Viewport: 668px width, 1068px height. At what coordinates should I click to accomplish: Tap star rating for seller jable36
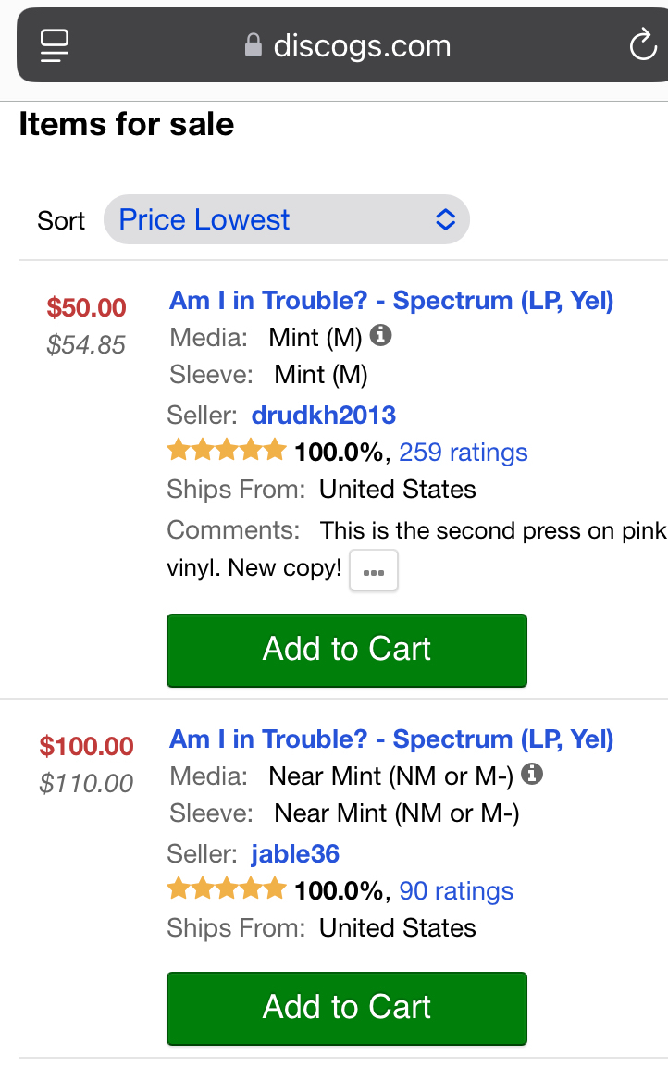[x=226, y=889]
